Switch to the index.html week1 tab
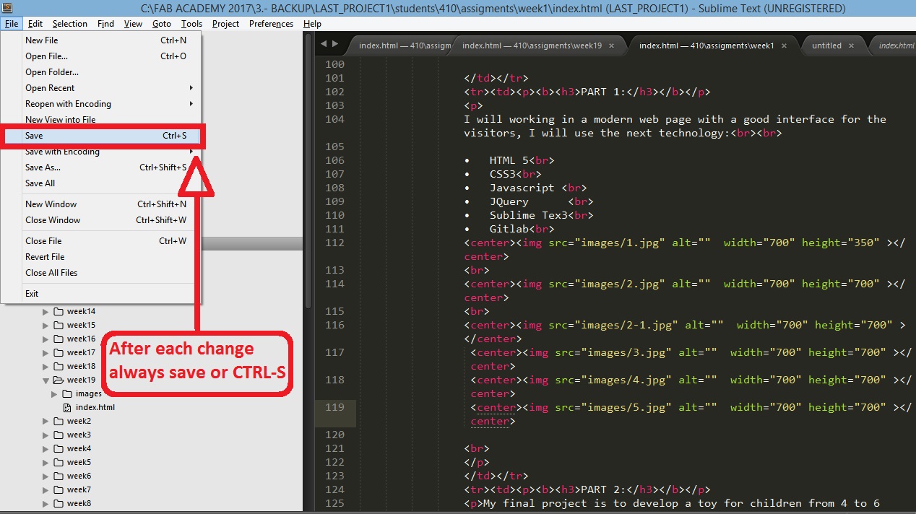916x514 pixels. 715,45
